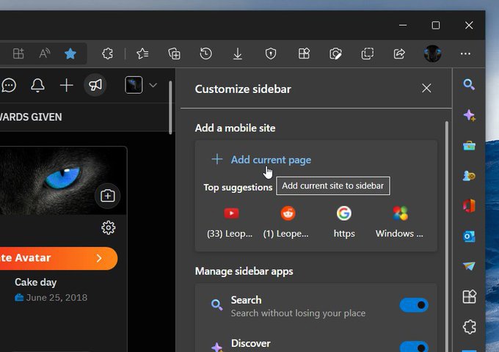Expand the avatar dropdown chevron
This screenshot has width=499, height=352.
pos(153,85)
